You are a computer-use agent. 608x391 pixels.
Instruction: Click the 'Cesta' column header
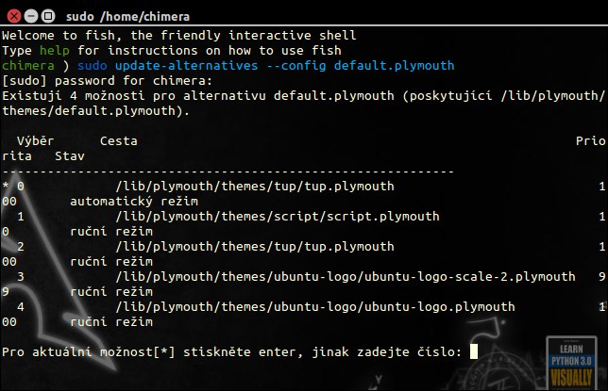[119, 141]
